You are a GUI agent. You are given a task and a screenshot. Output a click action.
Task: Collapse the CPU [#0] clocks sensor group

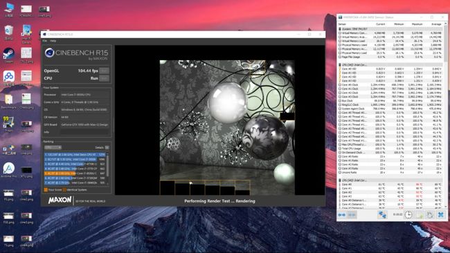[340, 65]
